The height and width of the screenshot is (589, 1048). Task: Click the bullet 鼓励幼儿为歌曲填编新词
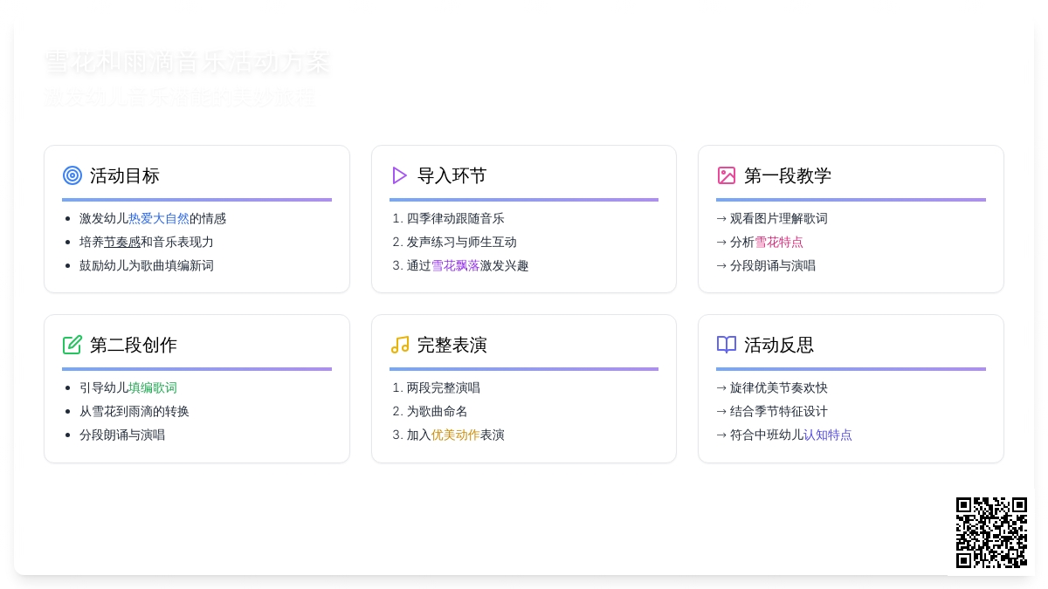pyautogui.click(x=147, y=265)
